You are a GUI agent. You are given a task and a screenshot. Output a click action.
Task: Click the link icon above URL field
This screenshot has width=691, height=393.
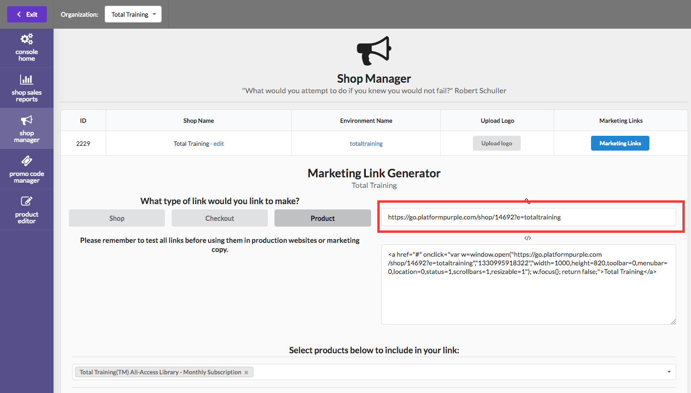(x=527, y=201)
